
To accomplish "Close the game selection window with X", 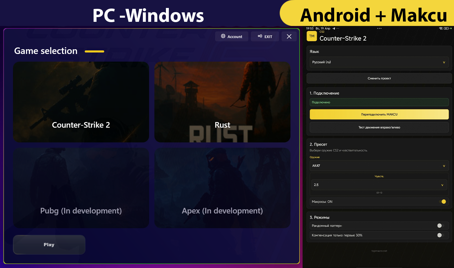I will click(x=289, y=36).
